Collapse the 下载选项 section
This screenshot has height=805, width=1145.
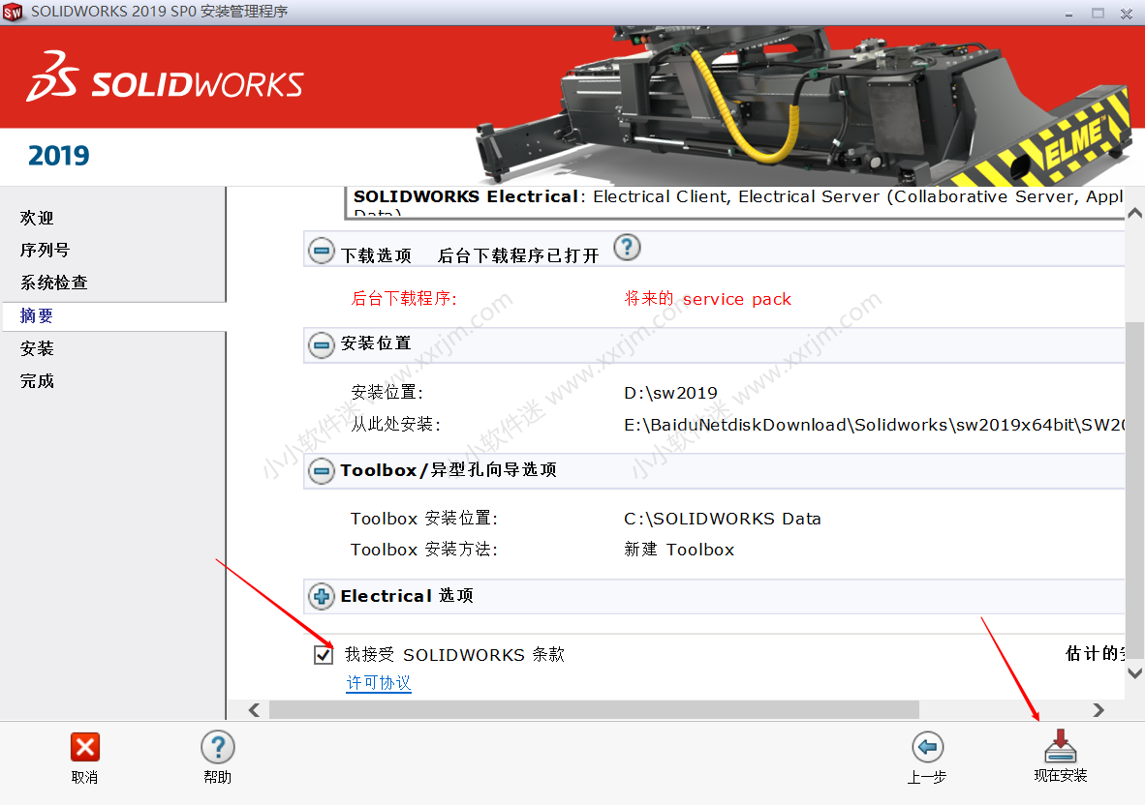[x=321, y=252]
